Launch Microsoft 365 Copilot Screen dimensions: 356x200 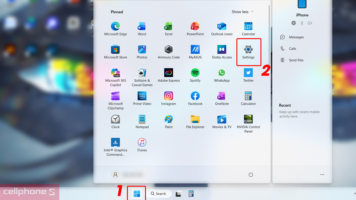click(x=115, y=78)
